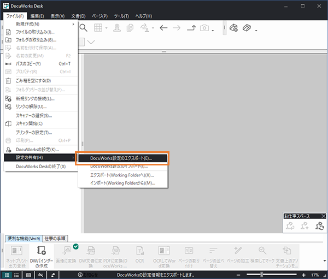Open プリンターの設定(T)...
The width and height of the screenshot is (328, 279).
41,133
